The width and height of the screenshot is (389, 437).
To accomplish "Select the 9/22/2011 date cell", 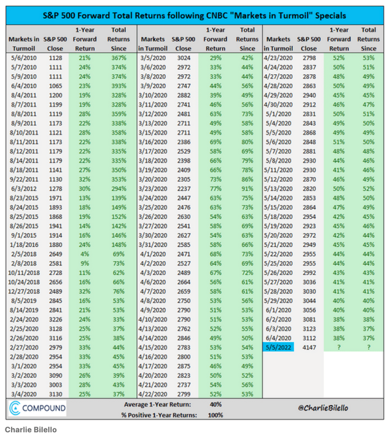I will [x=22, y=181].
